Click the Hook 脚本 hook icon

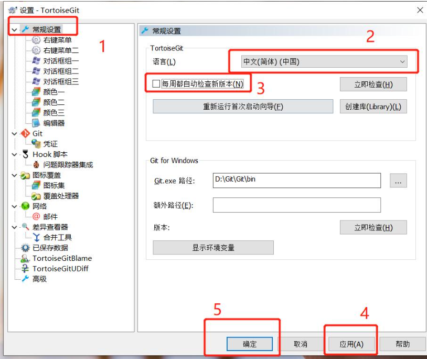click(x=25, y=154)
